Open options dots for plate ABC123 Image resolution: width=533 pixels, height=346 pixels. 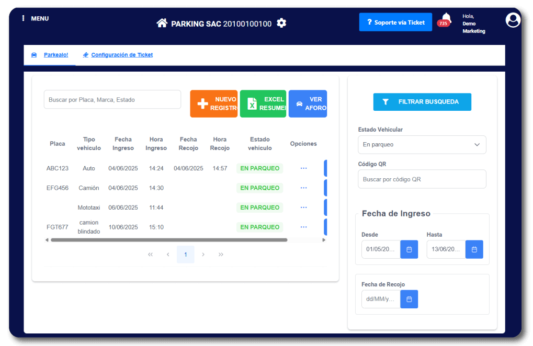coord(303,168)
